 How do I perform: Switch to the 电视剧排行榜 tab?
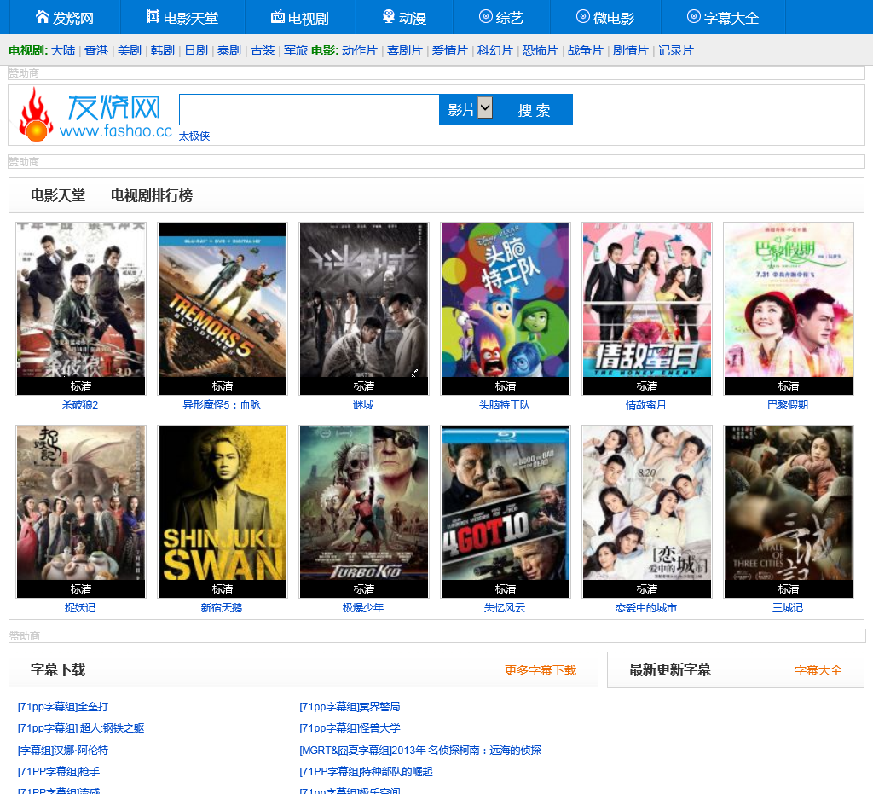tap(152, 195)
